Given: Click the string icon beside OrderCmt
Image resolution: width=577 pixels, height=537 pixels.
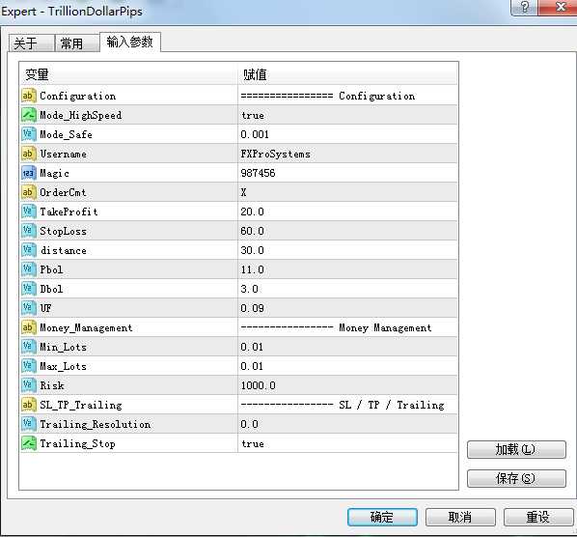Looking at the screenshot, I should (x=29, y=192).
